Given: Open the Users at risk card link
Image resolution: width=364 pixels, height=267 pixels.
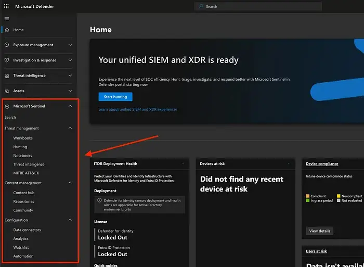Looking at the screenshot, I should (x=316, y=251).
